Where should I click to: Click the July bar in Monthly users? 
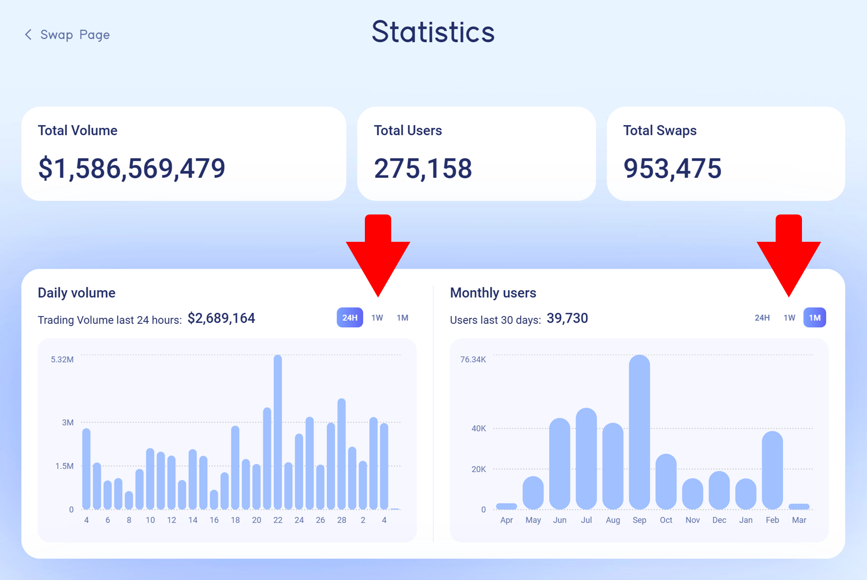coord(586,459)
